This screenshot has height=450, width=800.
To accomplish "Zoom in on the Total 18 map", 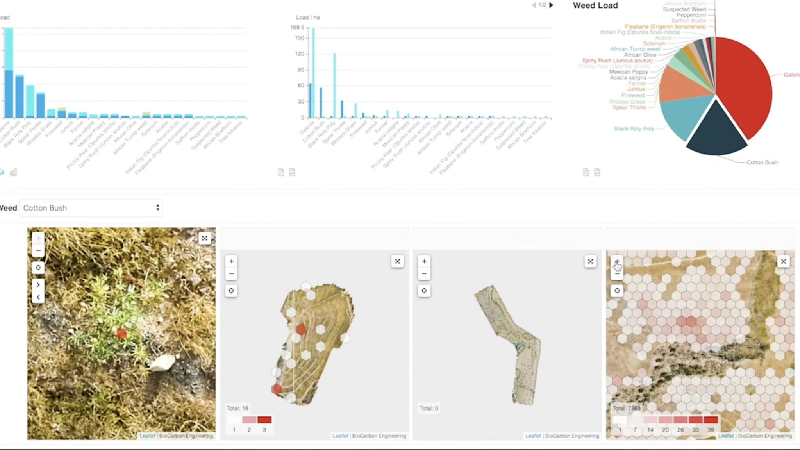I will (x=231, y=261).
